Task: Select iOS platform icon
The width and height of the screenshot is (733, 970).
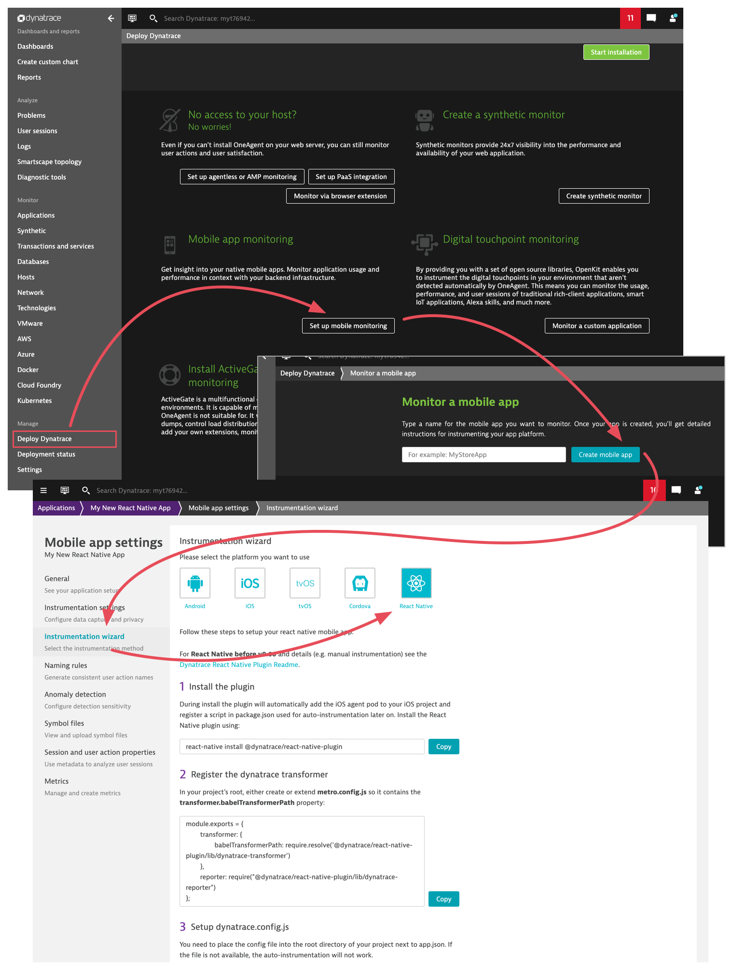Action: tap(250, 583)
